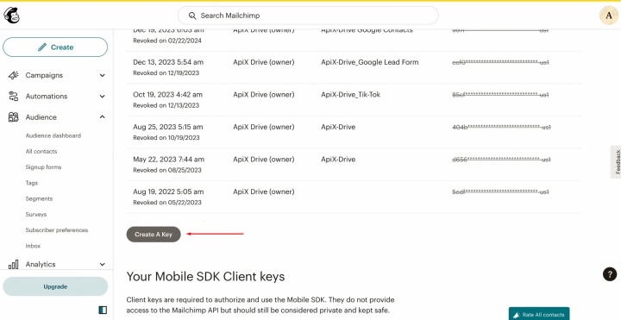The width and height of the screenshot is (621, 320).
Task: Click the search magnifier icon
Action: (192, 16)
